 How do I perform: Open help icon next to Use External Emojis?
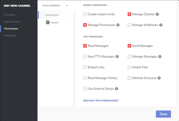click(117, 89)
